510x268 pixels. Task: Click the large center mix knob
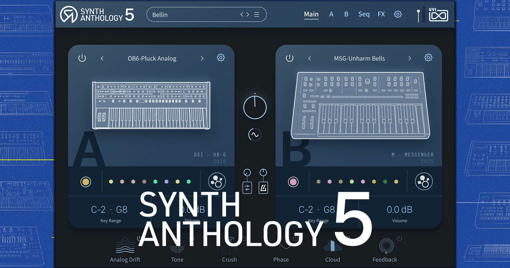255,107
